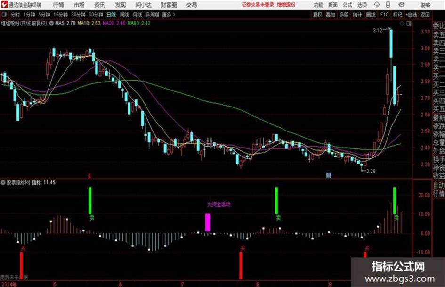Image resolution: width=445 pixels, height=287 pixels.
Task: Open the 问小达 menu
Action: (143, 5)
